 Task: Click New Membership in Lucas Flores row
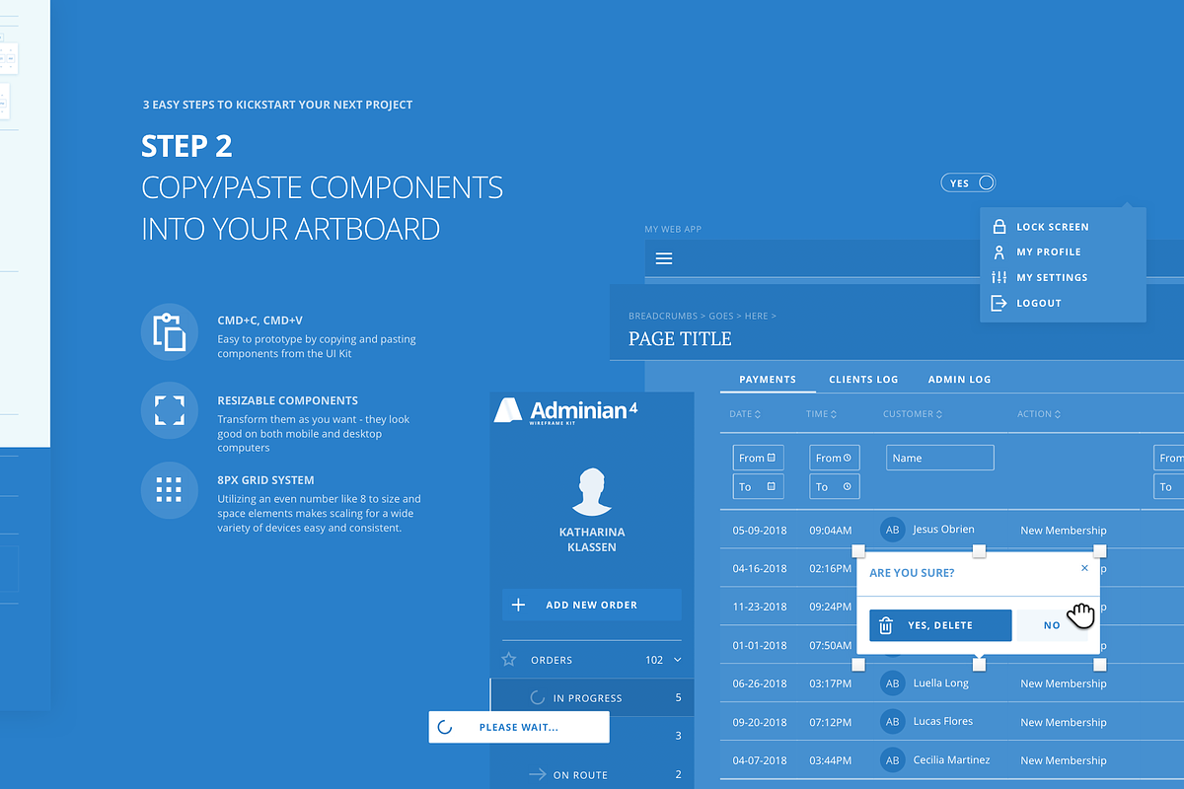1064,722
